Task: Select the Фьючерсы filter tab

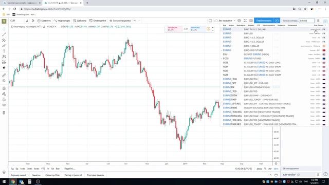Action: [241, 25]
